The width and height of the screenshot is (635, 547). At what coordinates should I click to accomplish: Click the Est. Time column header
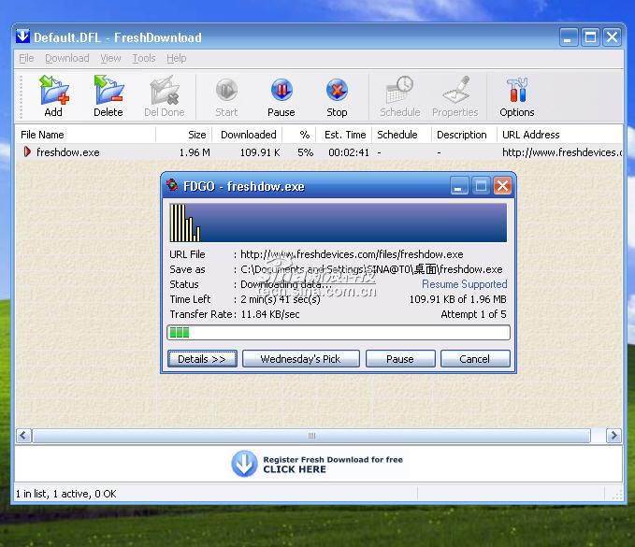pyautogui.click(x=344, y=135)
